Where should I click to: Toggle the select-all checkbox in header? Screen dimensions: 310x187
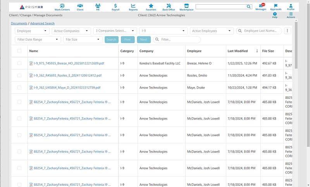(x=19, y=51)
